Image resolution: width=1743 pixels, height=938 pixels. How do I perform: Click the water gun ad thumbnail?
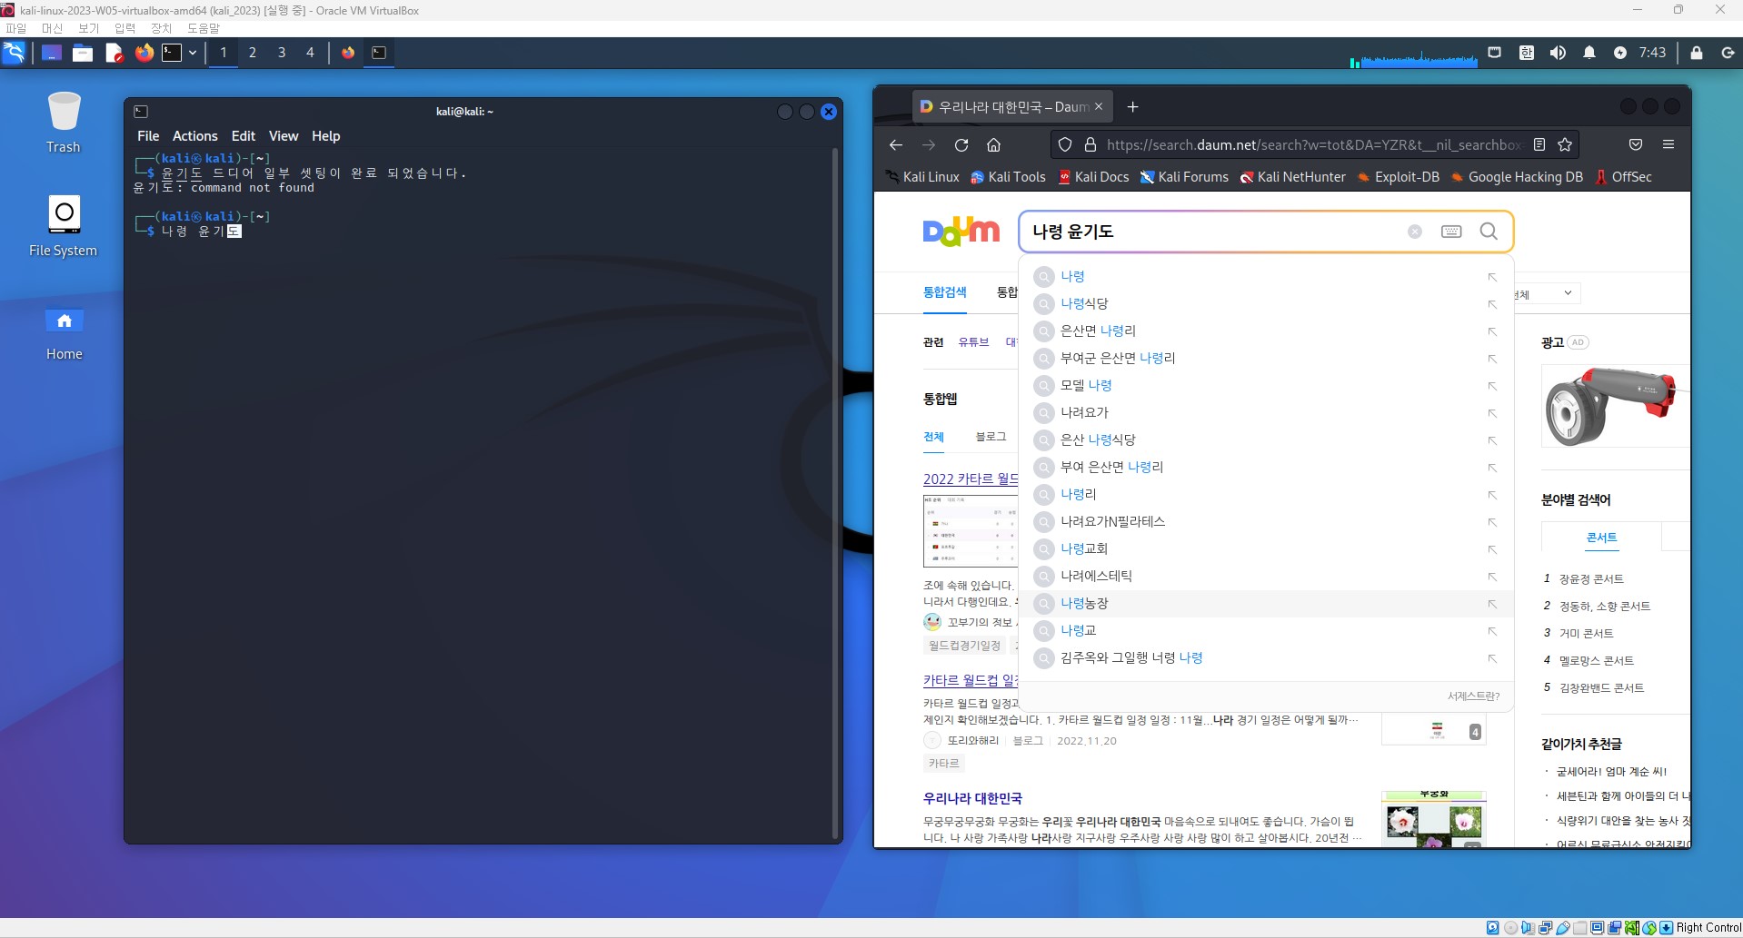point(1615,406)
